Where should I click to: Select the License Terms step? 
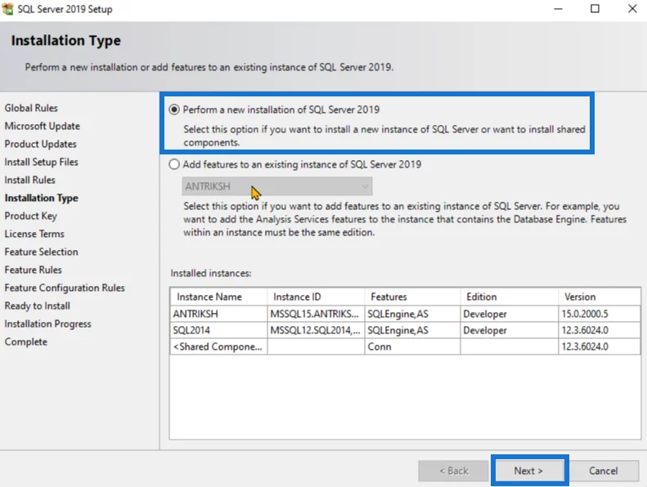point(34,235)
